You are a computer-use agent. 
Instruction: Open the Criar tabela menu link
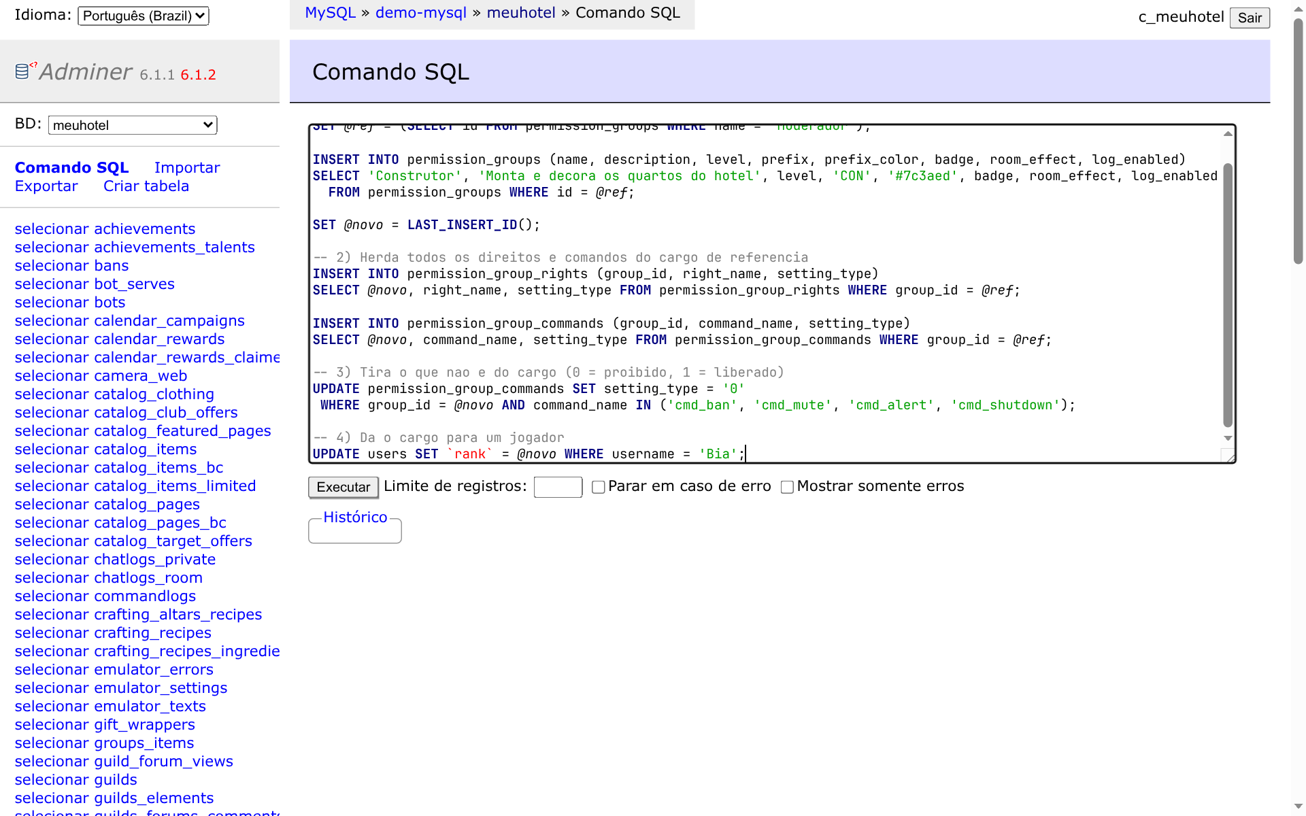click(x=146, y=186)
